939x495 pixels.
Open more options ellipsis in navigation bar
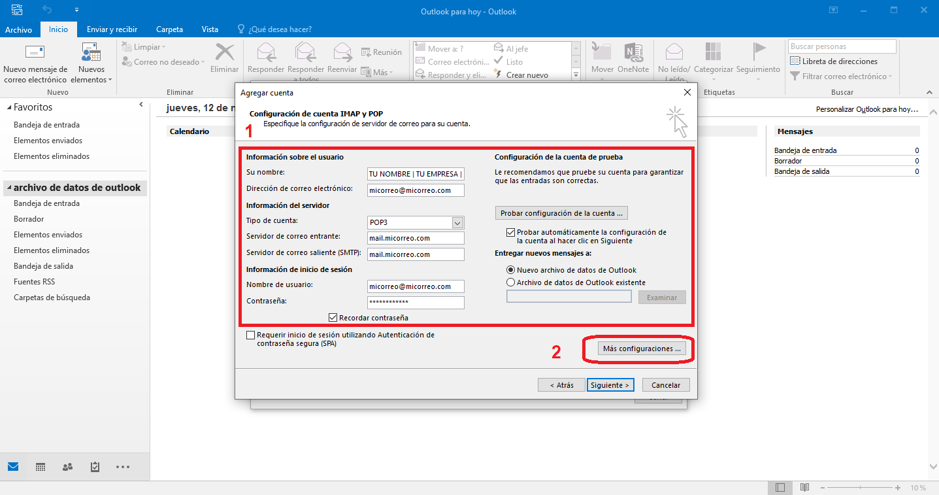pos(122,467)
